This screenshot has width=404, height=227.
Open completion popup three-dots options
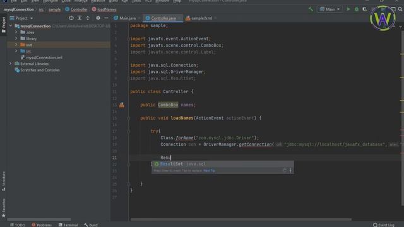(290, 170)
